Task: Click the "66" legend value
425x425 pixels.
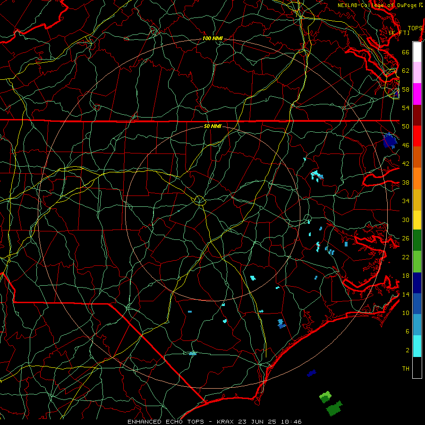Action: [406, 52]
